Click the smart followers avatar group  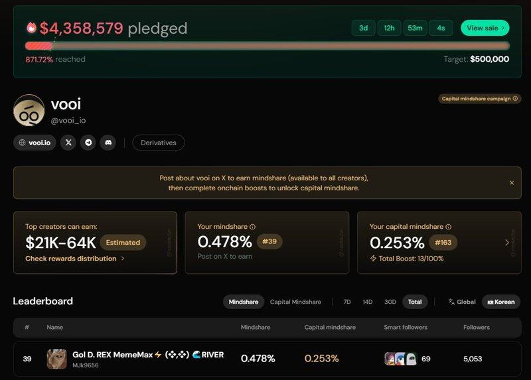click(x=401, y=359)
